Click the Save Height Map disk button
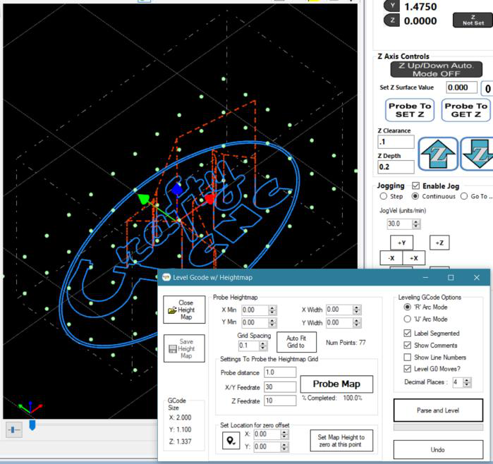 click(184, 348)
